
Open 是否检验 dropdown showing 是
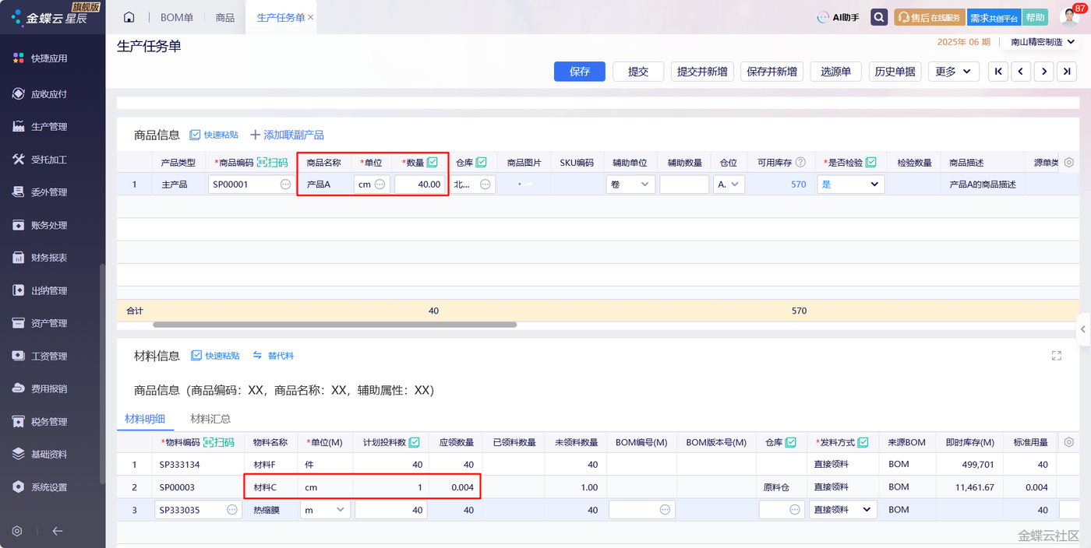(x=851, y=184)
